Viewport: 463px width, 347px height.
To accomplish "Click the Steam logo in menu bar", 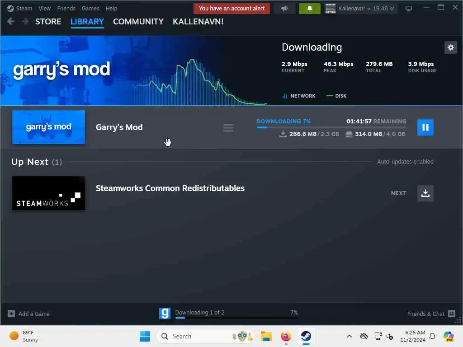I will click(x=10, y=9).
